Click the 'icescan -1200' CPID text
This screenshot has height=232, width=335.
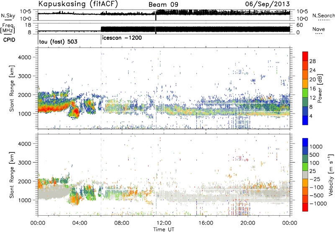coord(122,38)
